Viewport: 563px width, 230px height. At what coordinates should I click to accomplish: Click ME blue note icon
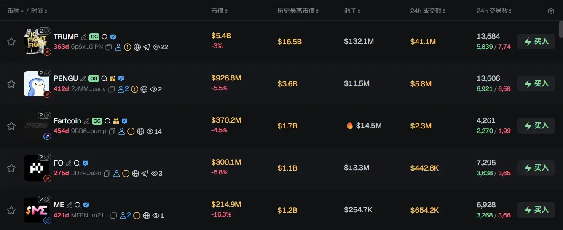click(x=86, y=205)
